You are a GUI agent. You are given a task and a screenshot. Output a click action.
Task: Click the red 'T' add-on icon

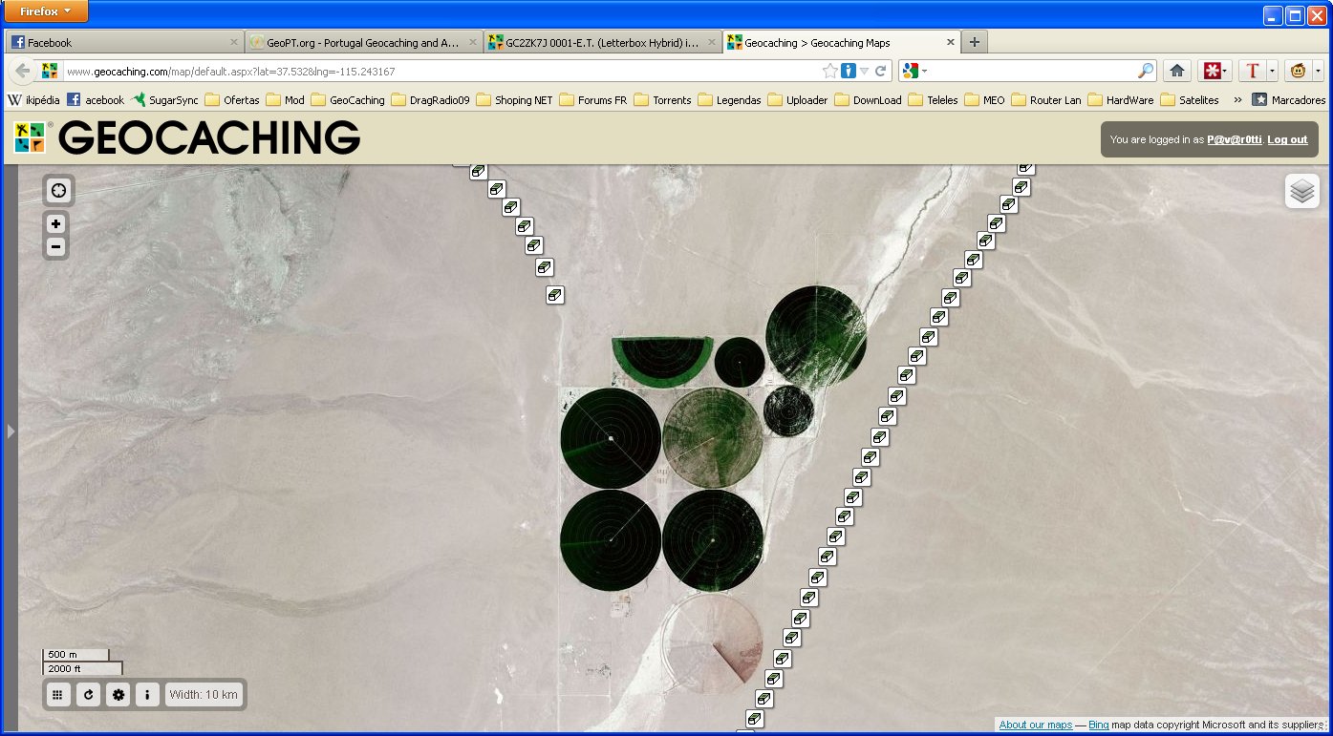coord(1253,71)
